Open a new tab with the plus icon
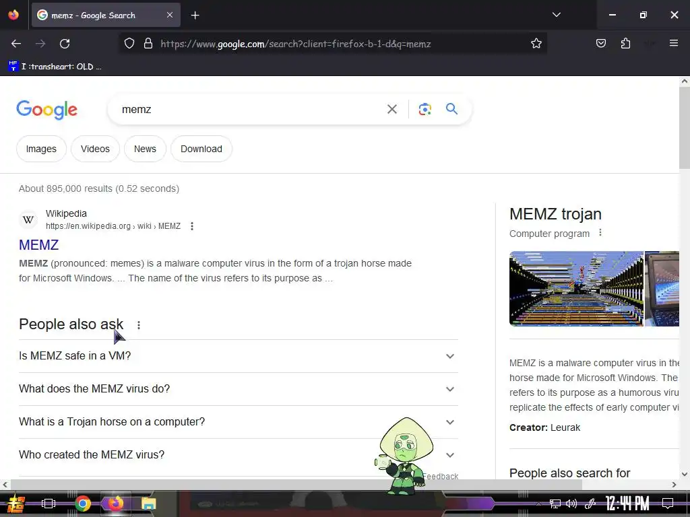This screenshot has width=690, height=517. pyautogui.click(x=195, y=15)
